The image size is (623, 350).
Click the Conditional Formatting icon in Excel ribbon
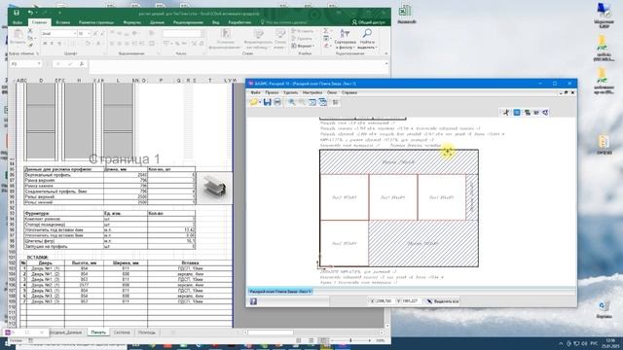[x=226, y=34]
